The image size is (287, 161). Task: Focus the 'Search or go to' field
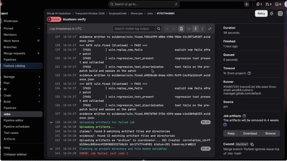coord(144,4)
